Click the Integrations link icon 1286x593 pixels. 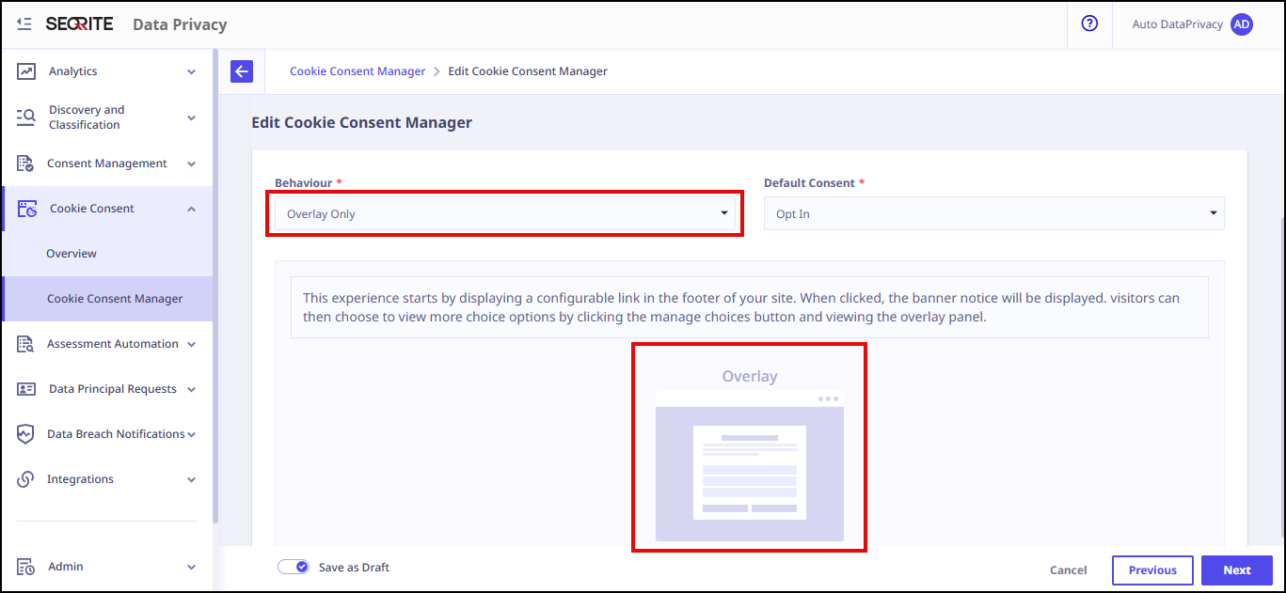click(26, 479)
